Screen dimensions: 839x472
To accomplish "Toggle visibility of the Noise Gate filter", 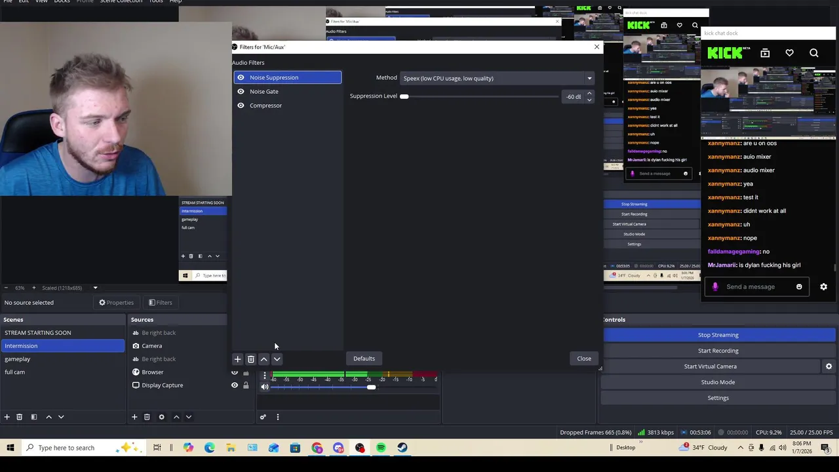I will 241,91.
